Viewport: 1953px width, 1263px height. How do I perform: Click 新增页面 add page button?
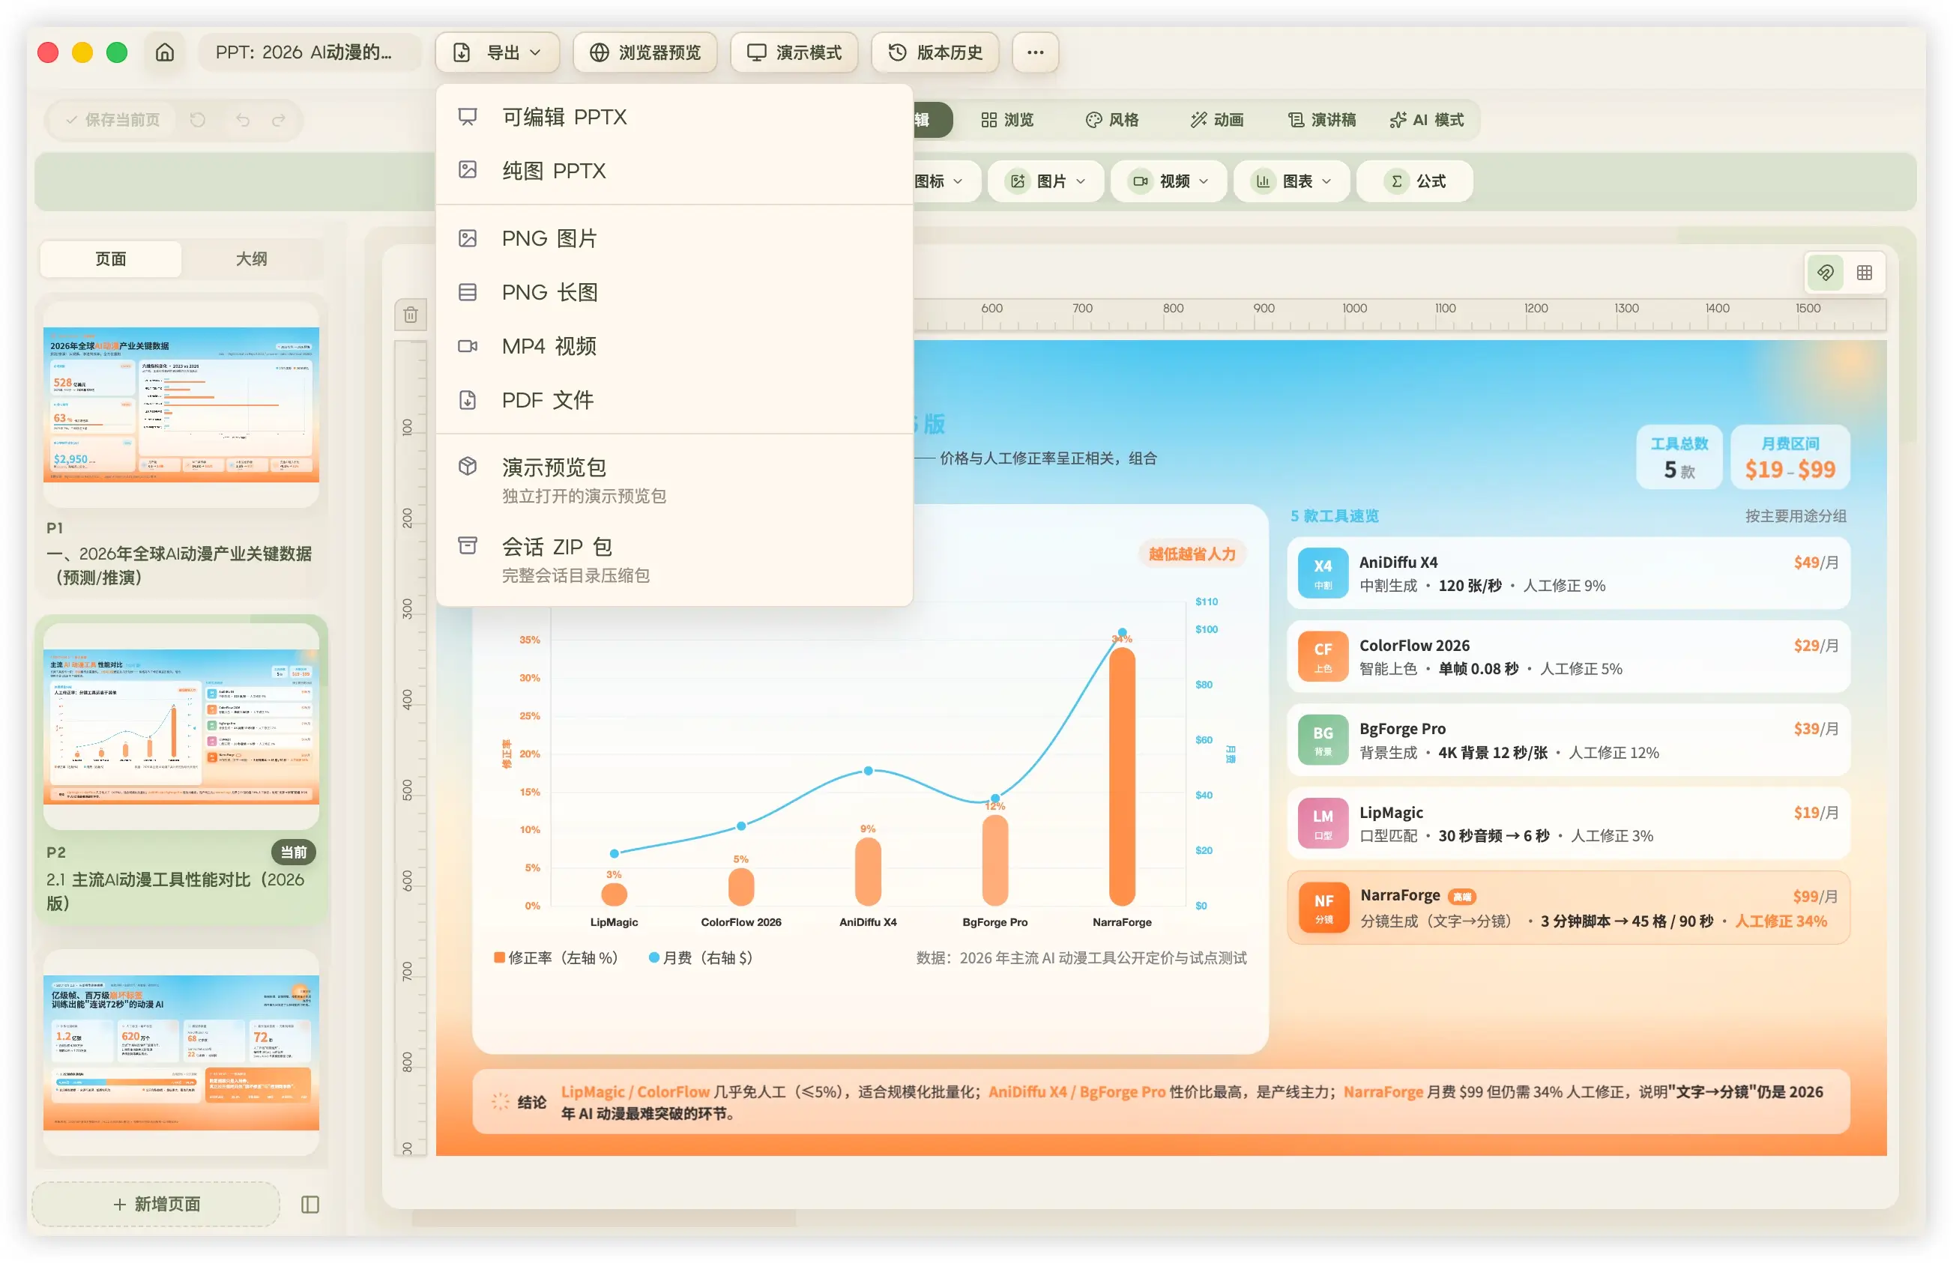click(156, 1204)
